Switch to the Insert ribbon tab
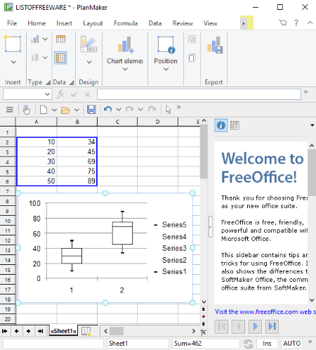 pyautogui.click(x=64, y=23)
